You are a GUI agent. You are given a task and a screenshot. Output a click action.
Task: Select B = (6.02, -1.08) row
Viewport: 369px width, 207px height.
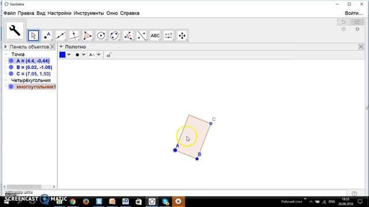[x=35, y=67]
